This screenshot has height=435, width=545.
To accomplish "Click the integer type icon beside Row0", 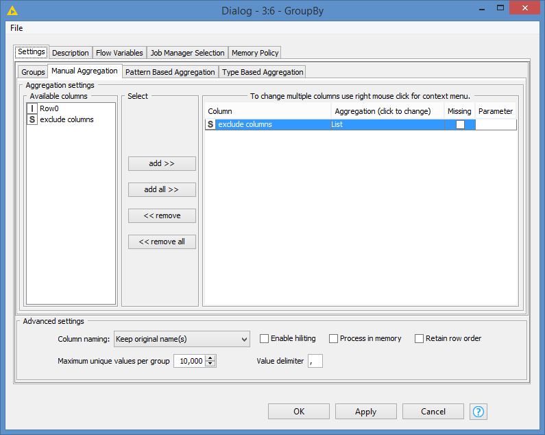I will tap(32, 108).
